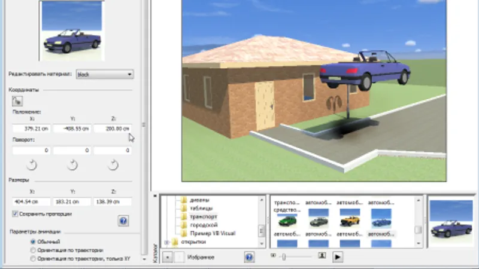Open help icon beside Избранное
This screenshot has width=479, height=269.
(x=249, y=257)
